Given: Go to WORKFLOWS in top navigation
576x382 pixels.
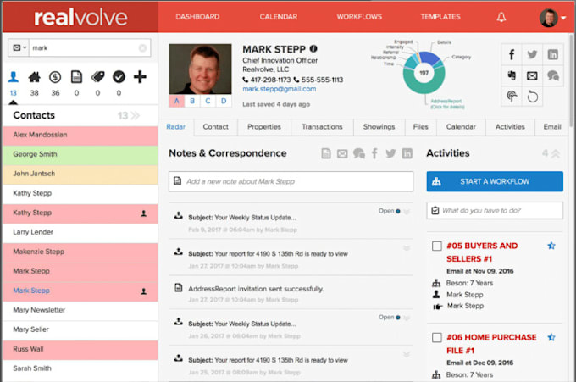Looking at the screenshot, I should tap(359, 17).
